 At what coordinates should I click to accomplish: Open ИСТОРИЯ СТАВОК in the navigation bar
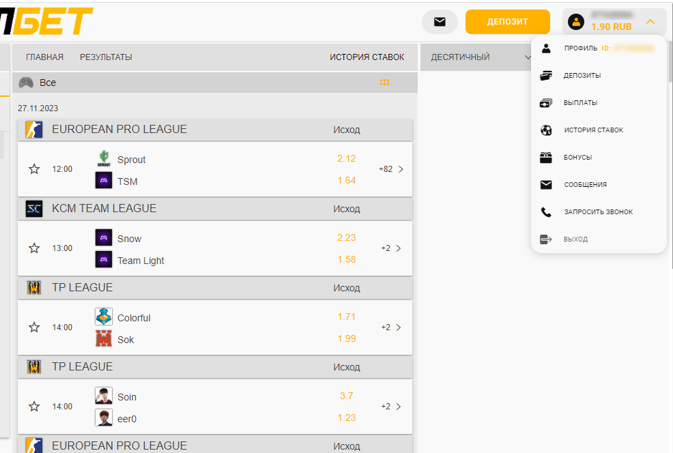pos(367,57)
